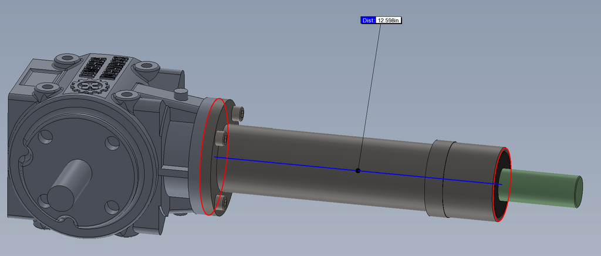Viewport: 601px width, 256px height.
Task: Click the topmost bolt head on the flange
Action: click(238, 114)
